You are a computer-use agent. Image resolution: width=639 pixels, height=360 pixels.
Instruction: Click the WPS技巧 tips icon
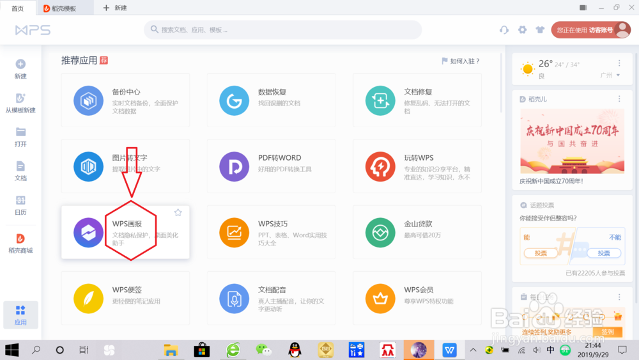(x=235, y=232)
